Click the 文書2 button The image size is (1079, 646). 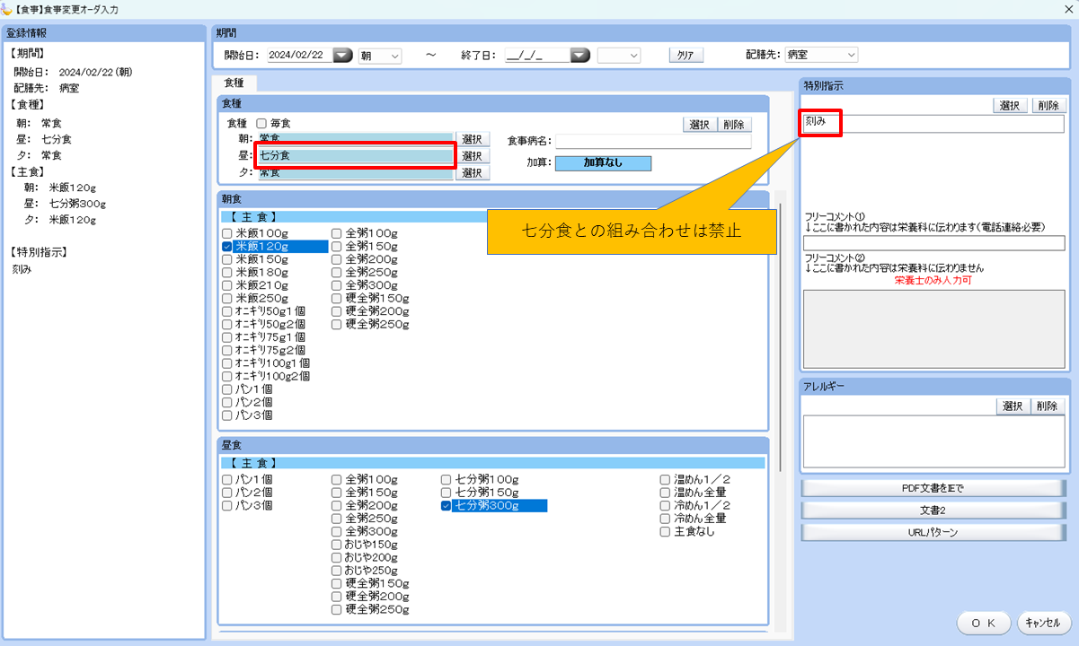pyautogui.click(x=933, y=511)
